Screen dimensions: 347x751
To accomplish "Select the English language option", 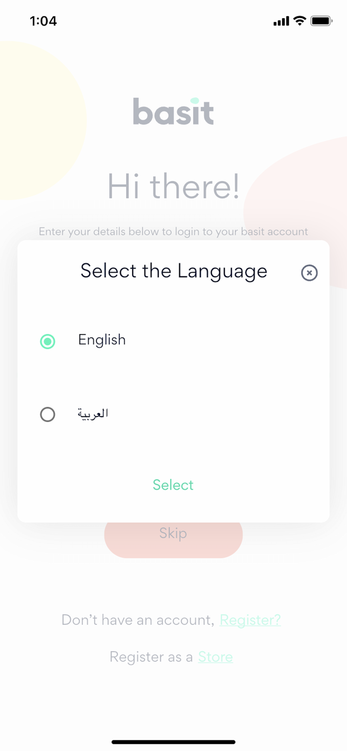I will click(101, 340).
